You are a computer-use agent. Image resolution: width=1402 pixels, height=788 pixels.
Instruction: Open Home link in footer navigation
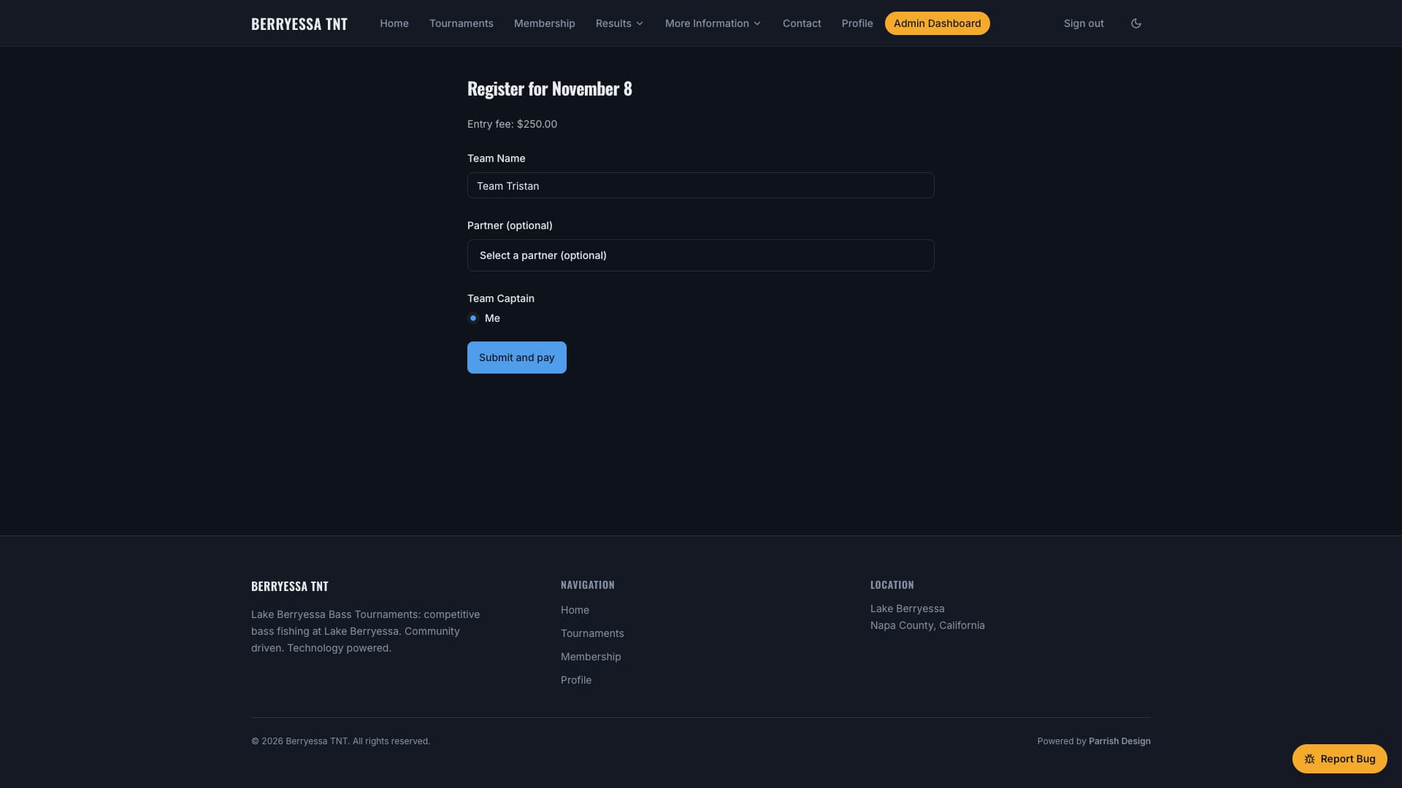[x=575, y=610]
